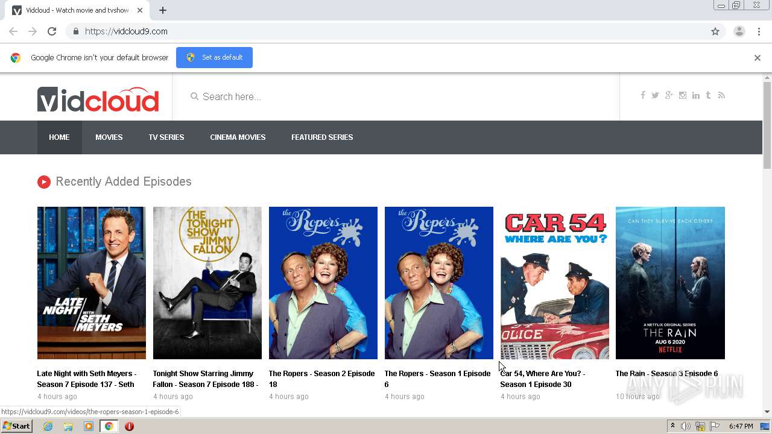Screen dimensions: 772x434
Task: Dismiss the default browser notification bar
Action: (x=758, y=58)
